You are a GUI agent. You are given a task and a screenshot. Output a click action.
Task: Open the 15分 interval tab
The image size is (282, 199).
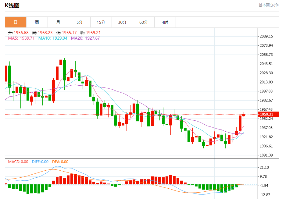click(101, 22)
